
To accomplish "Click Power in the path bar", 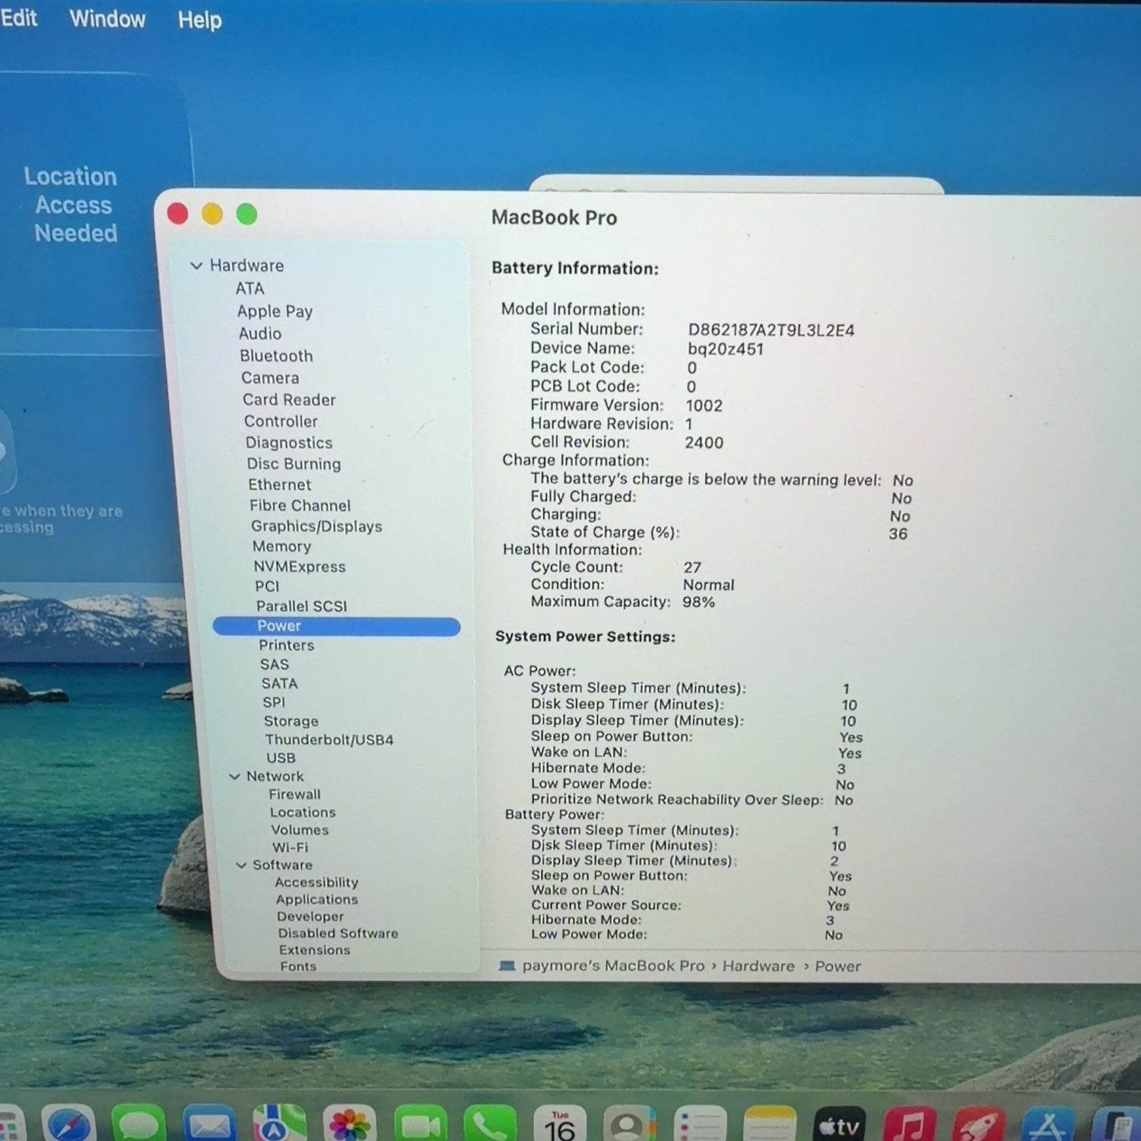I will 837,967.
